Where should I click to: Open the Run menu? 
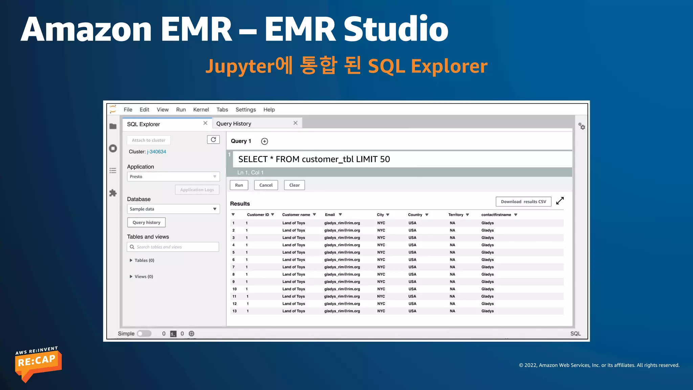tap(181, 110)
